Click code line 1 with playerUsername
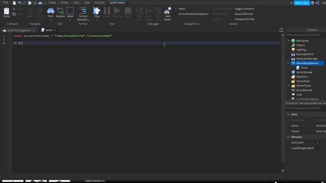Viewport: 326px width, 183px height. [63, 36]
